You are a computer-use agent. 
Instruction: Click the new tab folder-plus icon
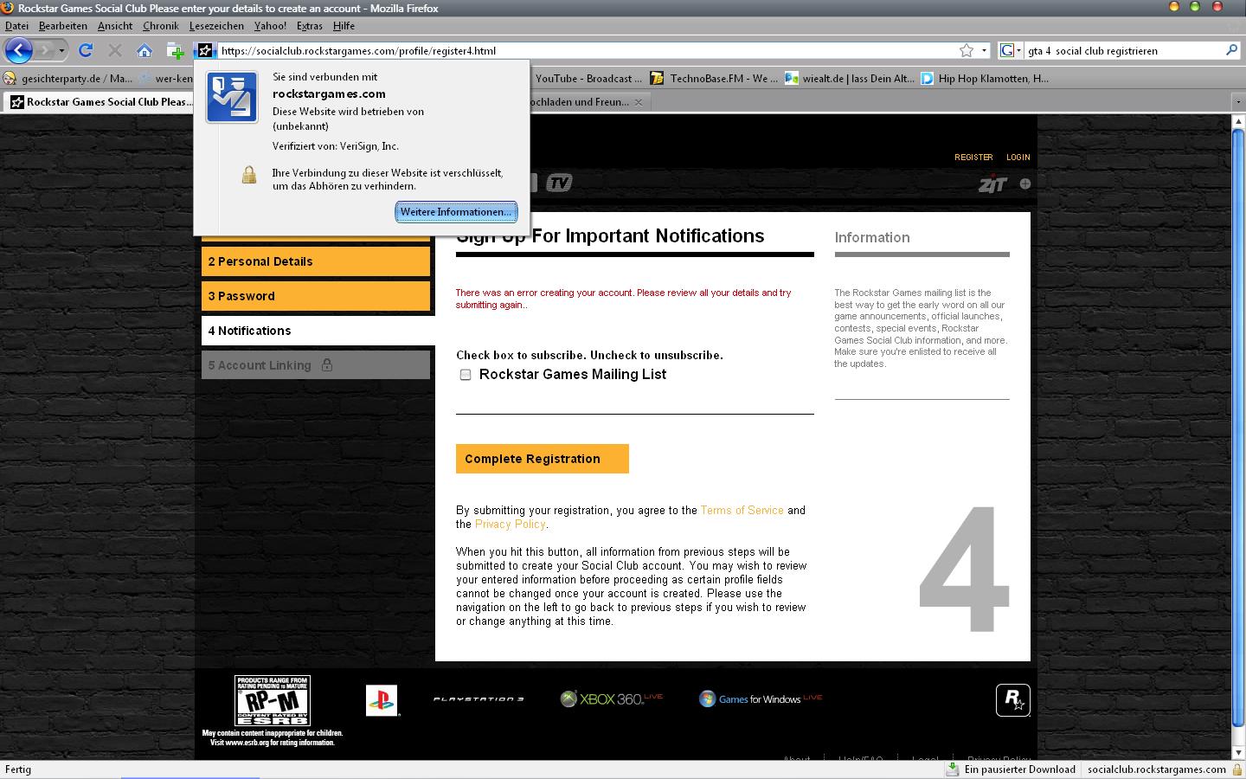(176, 50)
